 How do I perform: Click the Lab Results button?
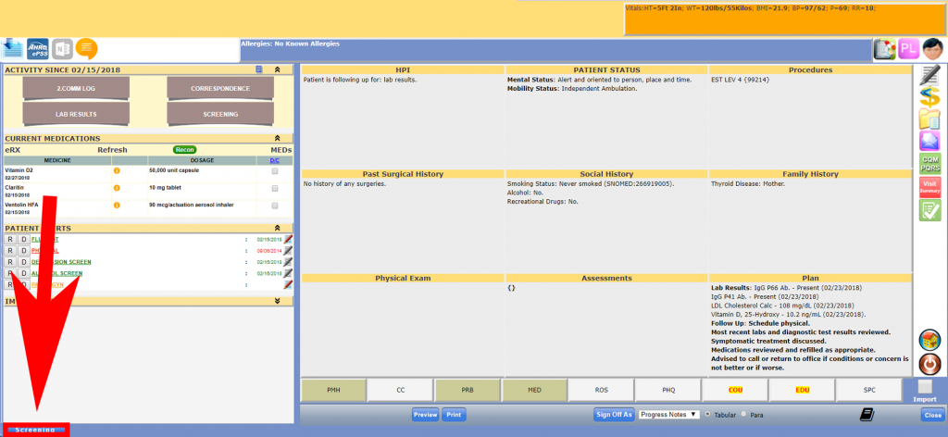click(x=76, y=114)
